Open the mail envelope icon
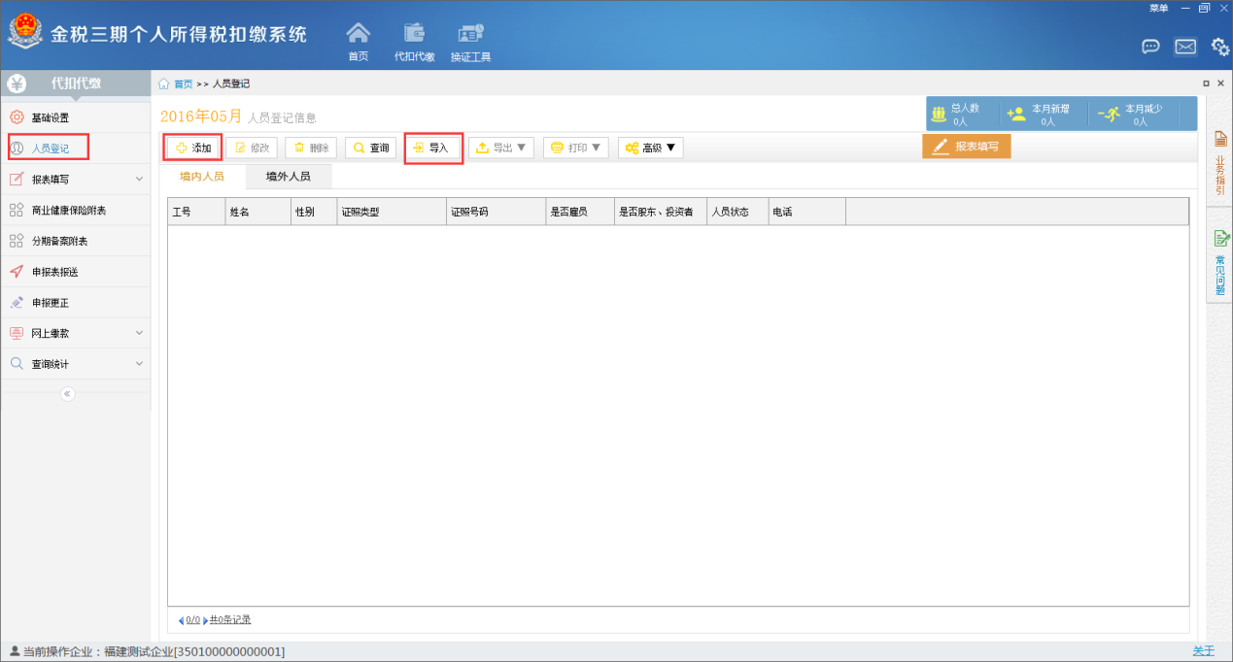The height and width of the screenshot is (662, 1233). 1185,47
